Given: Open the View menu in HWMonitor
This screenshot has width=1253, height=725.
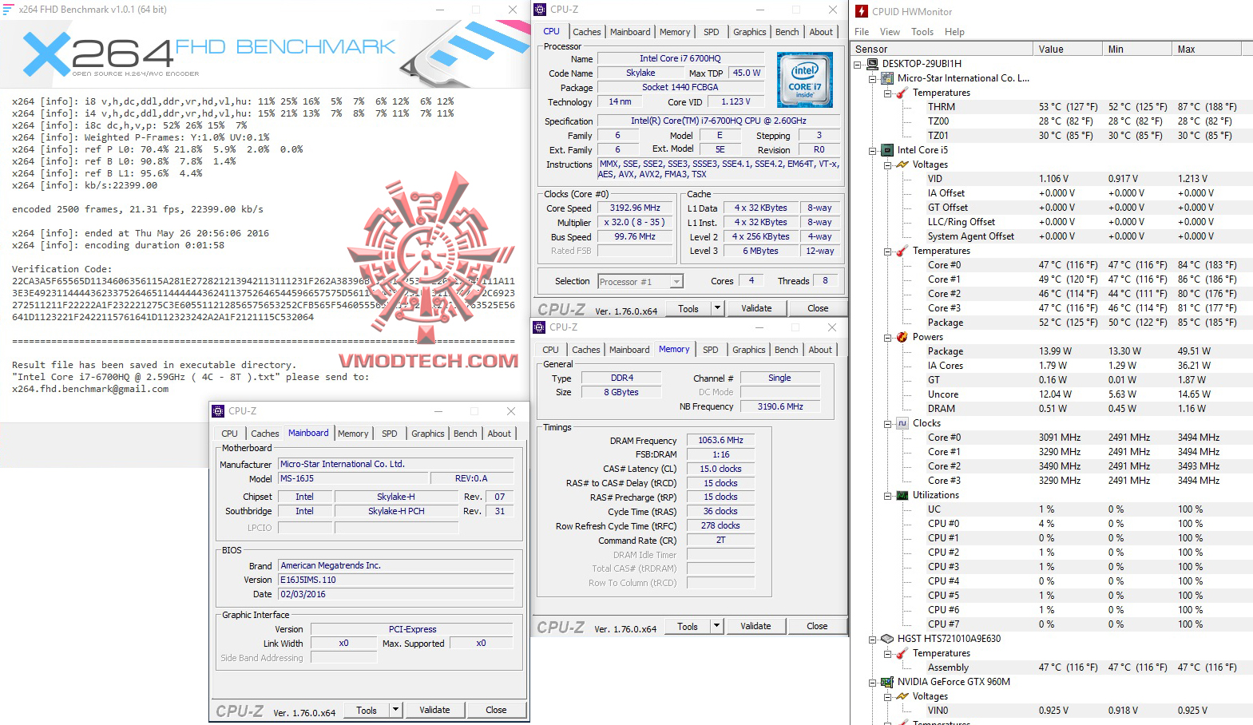Looking at the screenshot, I should click(890, 32).
